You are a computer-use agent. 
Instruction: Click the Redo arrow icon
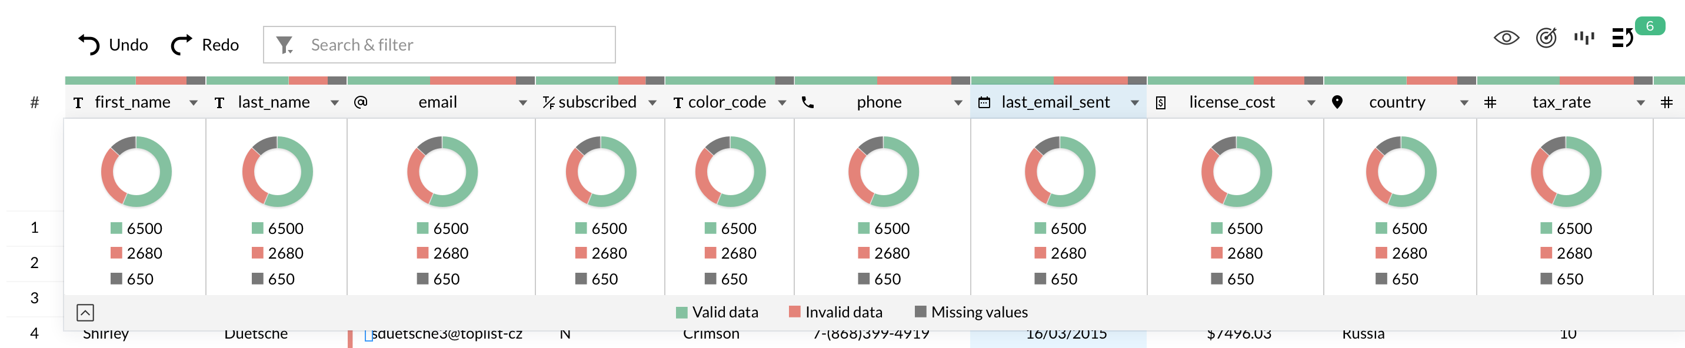tap(181, 45)
